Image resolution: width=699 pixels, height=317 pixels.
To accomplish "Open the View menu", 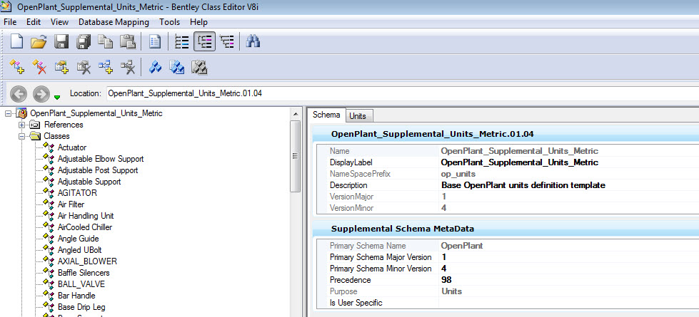I will point(60,22).
